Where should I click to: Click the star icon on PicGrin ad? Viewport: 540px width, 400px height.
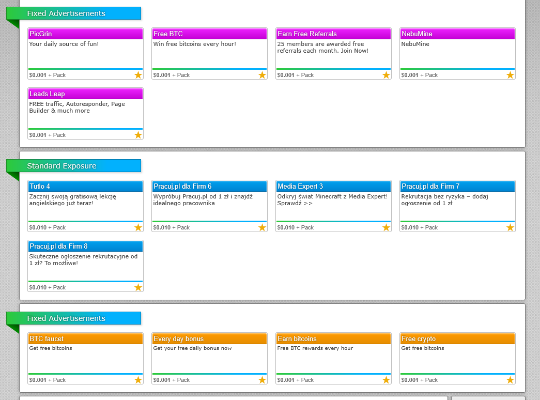(138, 75)
